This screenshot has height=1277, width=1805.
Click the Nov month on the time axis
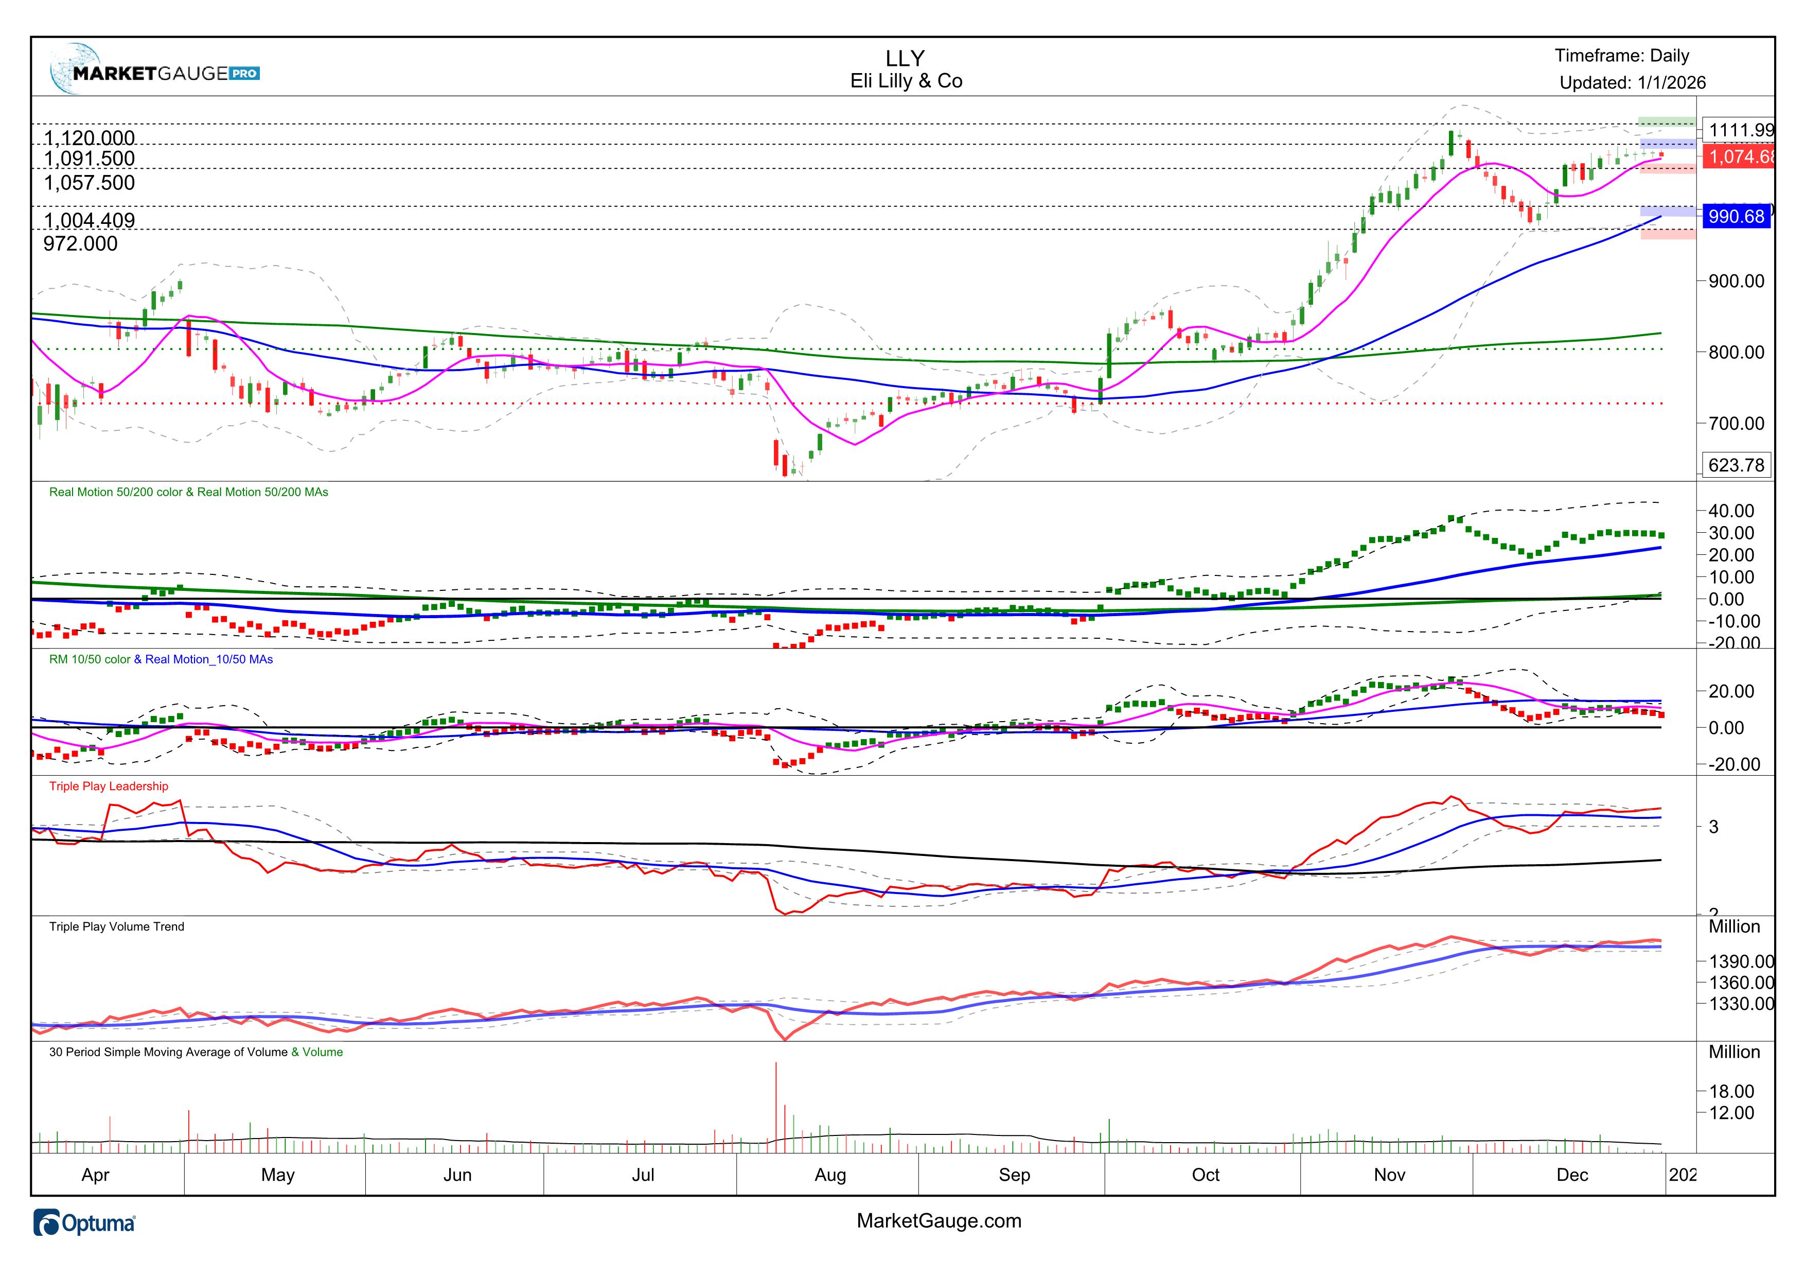tap(1389, 1175)
